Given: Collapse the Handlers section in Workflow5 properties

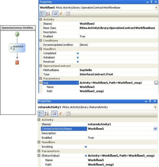Looking at the screenshot, I should 41,49.
